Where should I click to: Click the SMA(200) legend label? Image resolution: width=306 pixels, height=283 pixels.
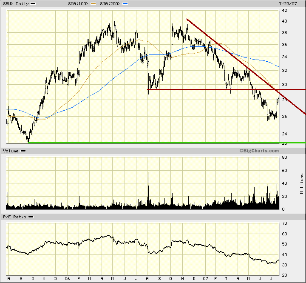point(110,4)
